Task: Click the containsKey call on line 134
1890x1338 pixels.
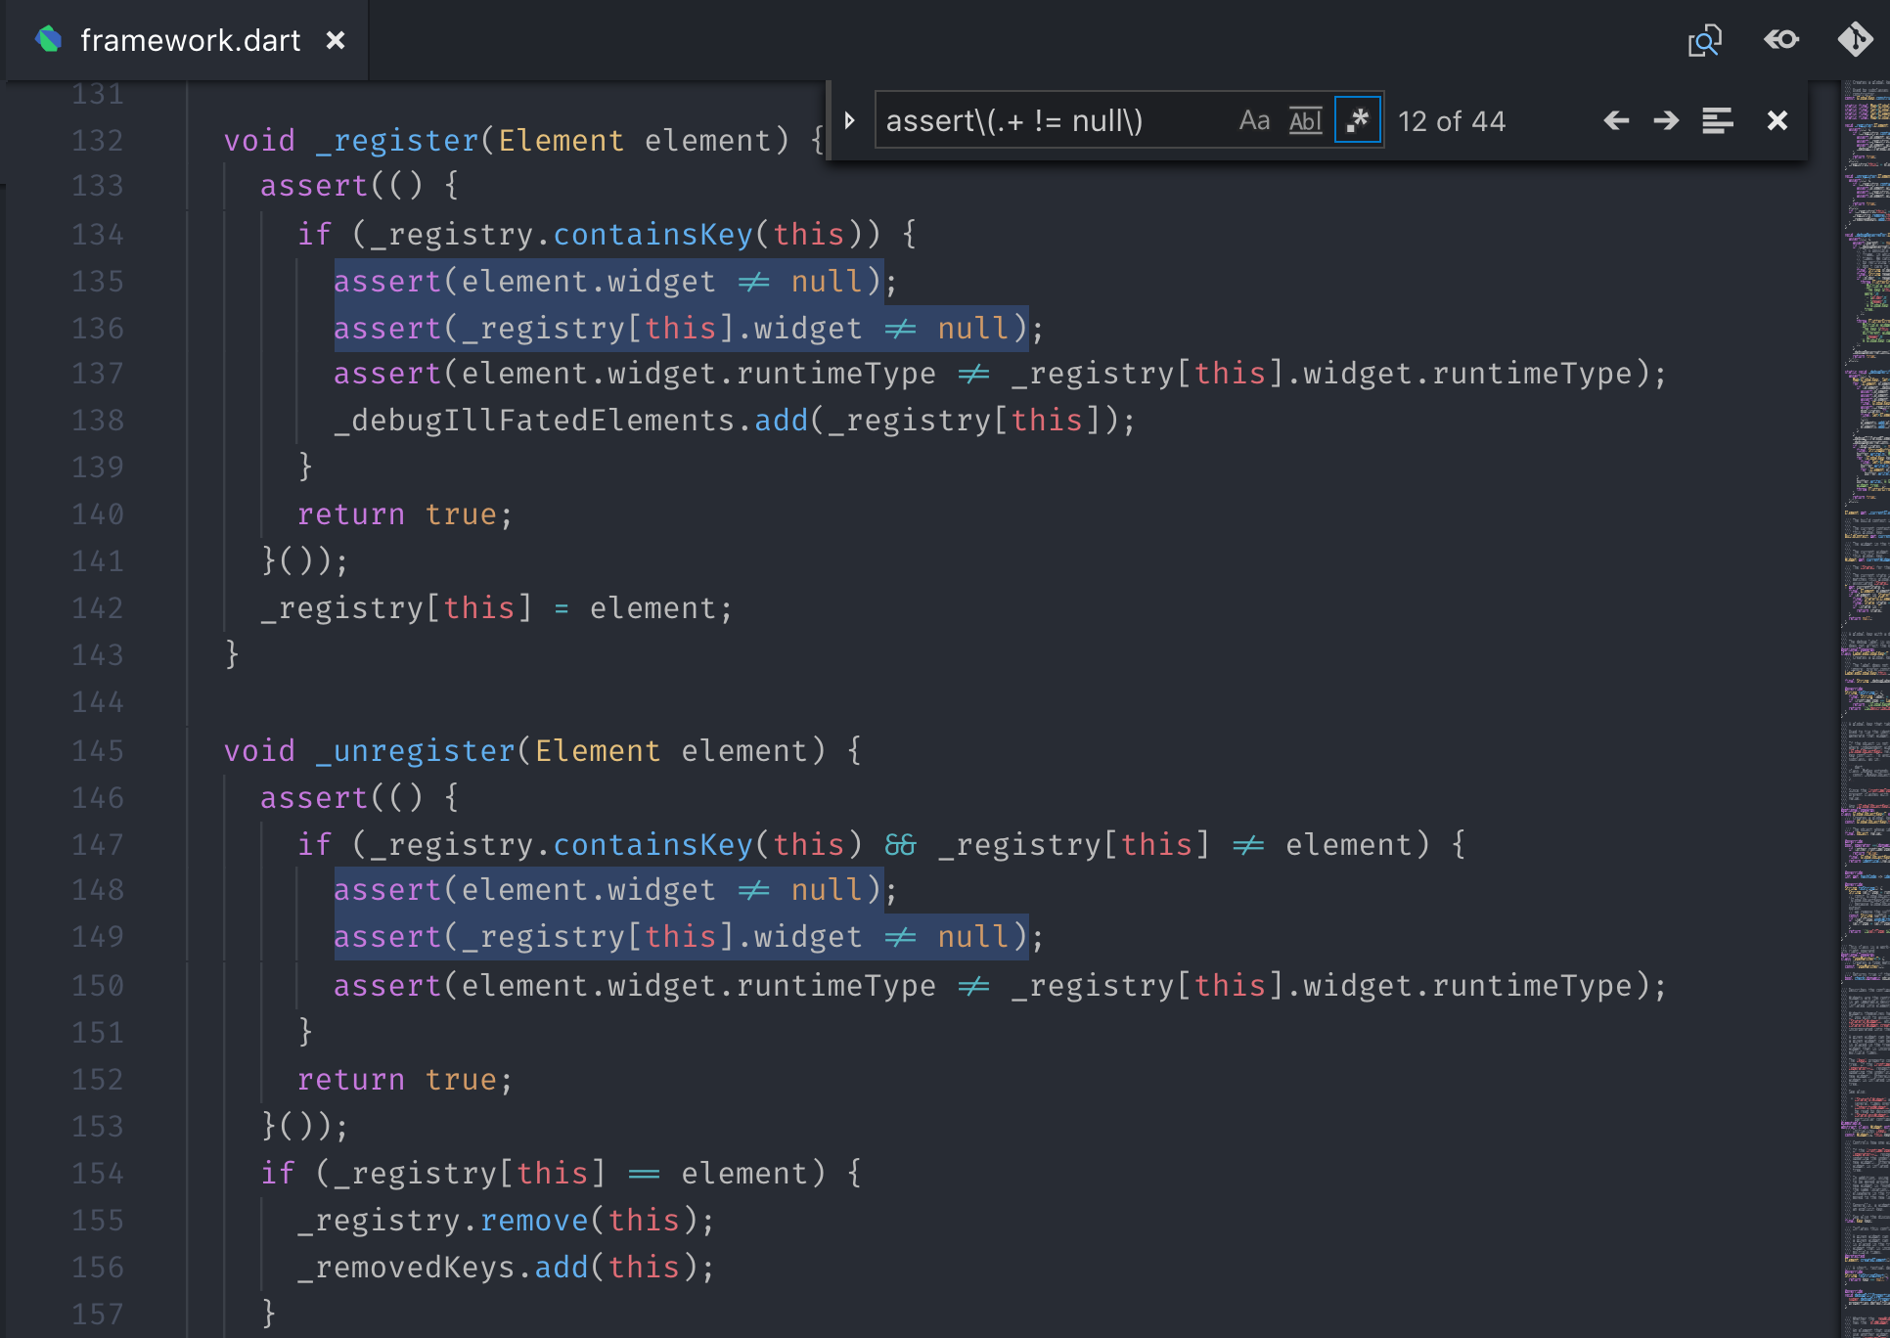Action: tap(652, 235)
